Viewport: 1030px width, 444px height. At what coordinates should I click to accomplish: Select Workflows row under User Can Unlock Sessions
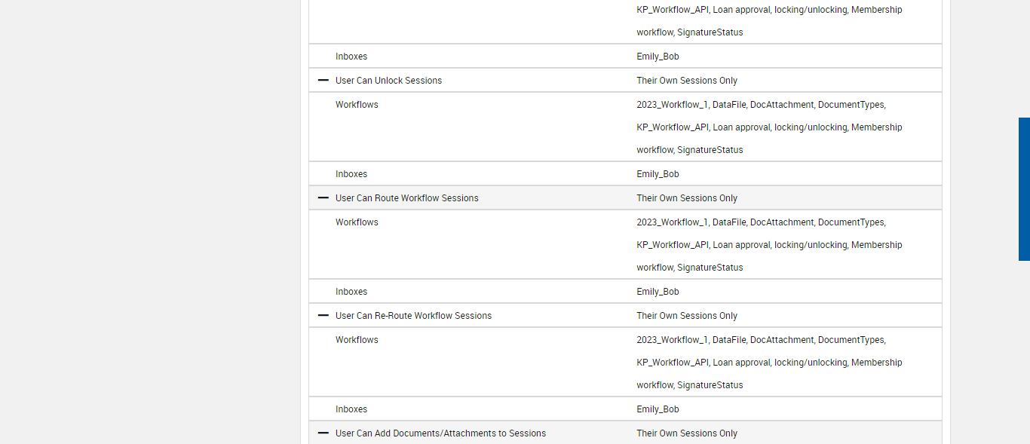tap(357, 105)
